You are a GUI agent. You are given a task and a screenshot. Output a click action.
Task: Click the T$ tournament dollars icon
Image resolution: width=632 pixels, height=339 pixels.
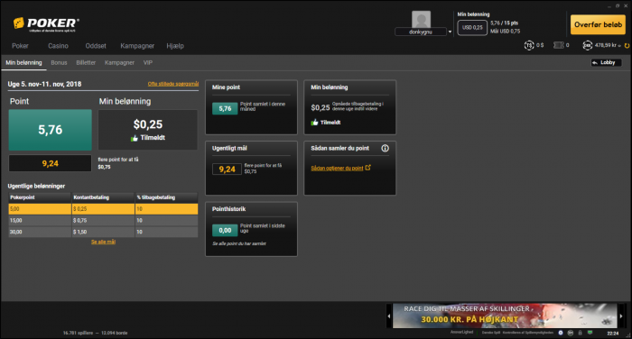tap(528, 45)
